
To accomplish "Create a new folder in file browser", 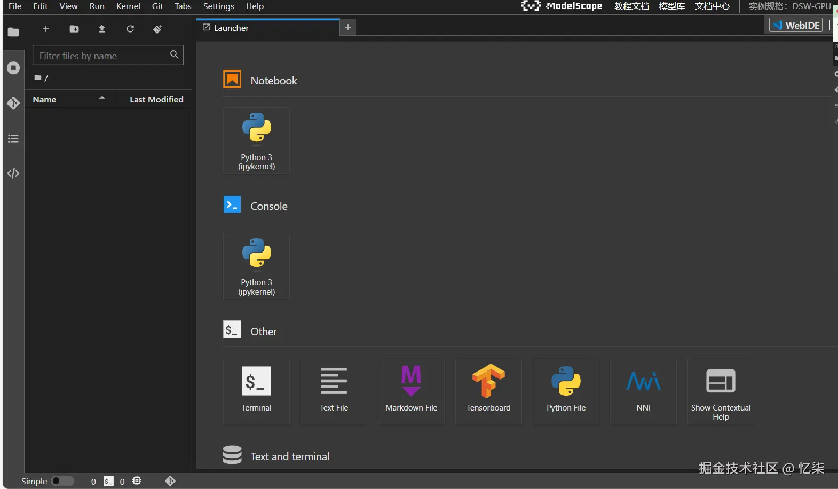I will tap(74, 29).
